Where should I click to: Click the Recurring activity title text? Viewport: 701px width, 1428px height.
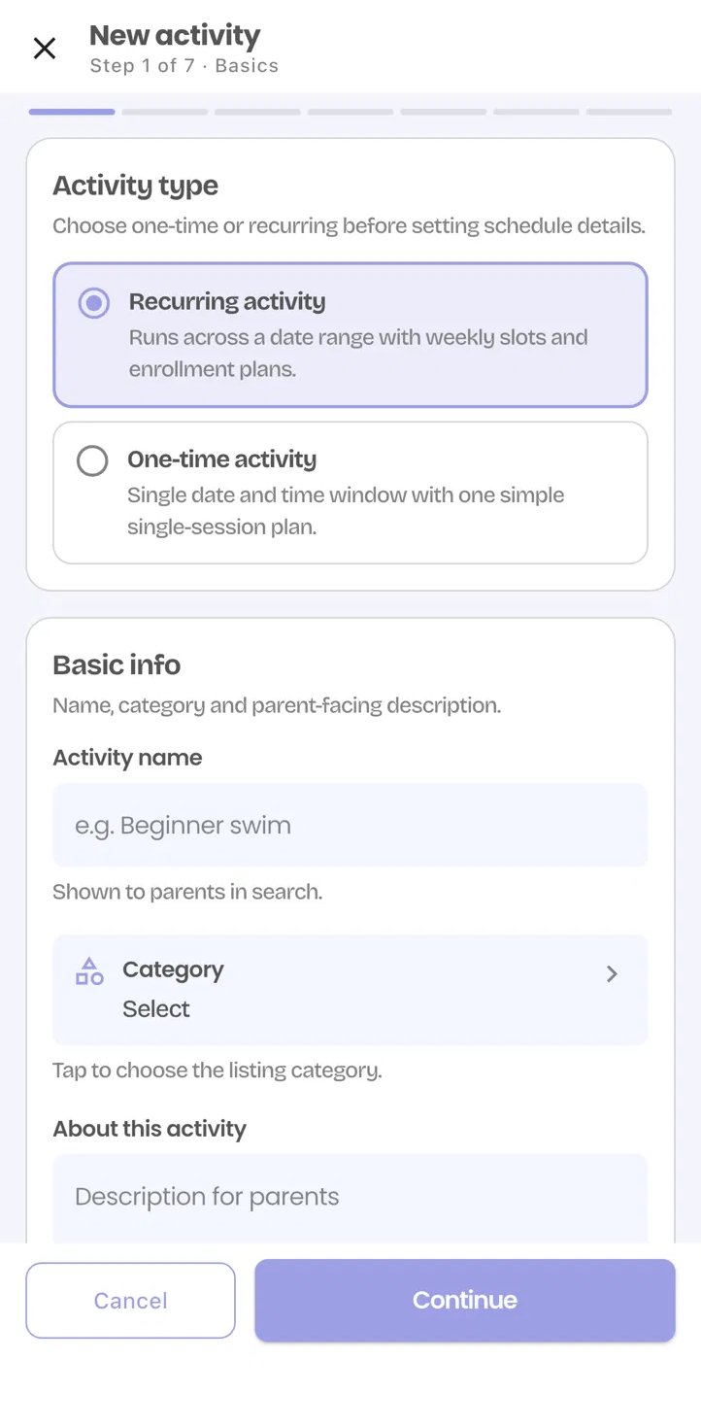tap(227, 302)
